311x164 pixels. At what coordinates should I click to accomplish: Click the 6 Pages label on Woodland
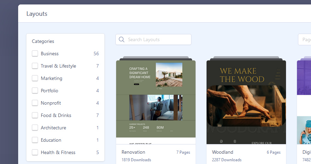point(274,152)
